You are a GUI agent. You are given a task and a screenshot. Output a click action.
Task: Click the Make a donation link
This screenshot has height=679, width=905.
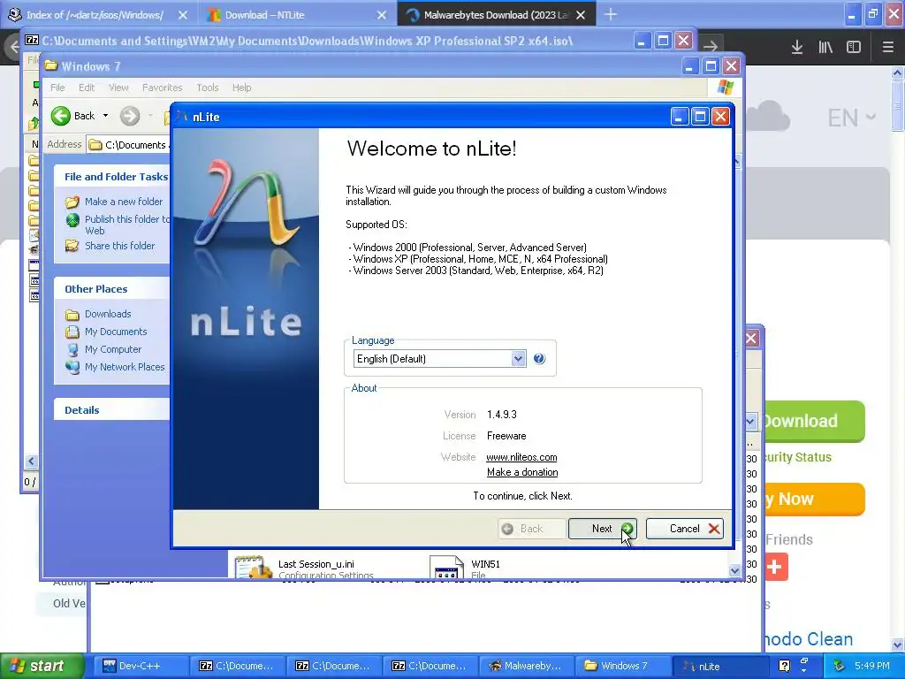[x=522, y=472]
